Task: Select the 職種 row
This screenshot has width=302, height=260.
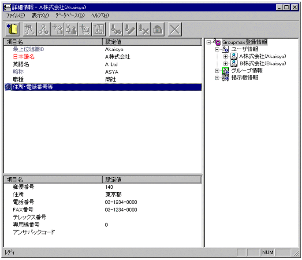Action: [x=103, y=79]
